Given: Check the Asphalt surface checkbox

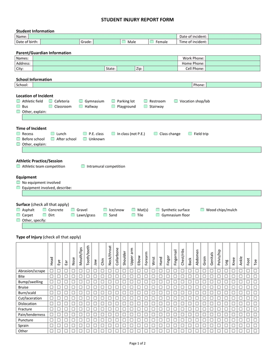Looking at the screenshot, I should tap(18, 210).
